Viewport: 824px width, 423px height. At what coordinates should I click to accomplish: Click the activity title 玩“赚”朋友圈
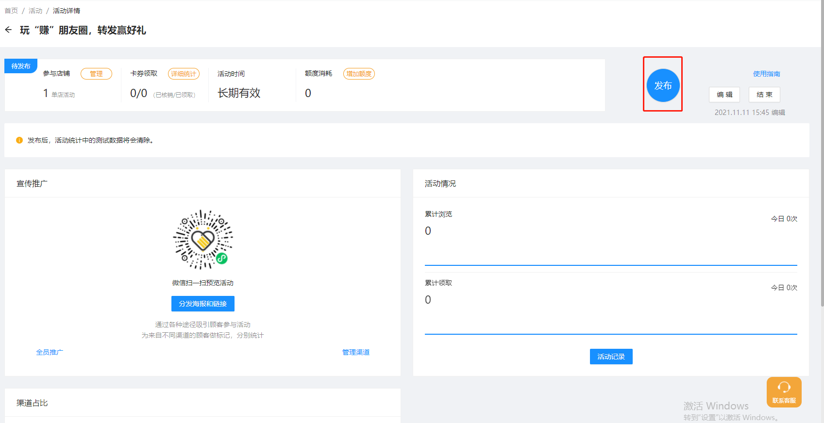click(83, 30)
